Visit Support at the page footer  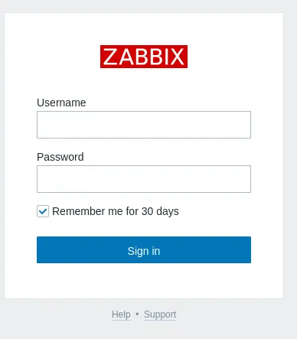[160, 315]
